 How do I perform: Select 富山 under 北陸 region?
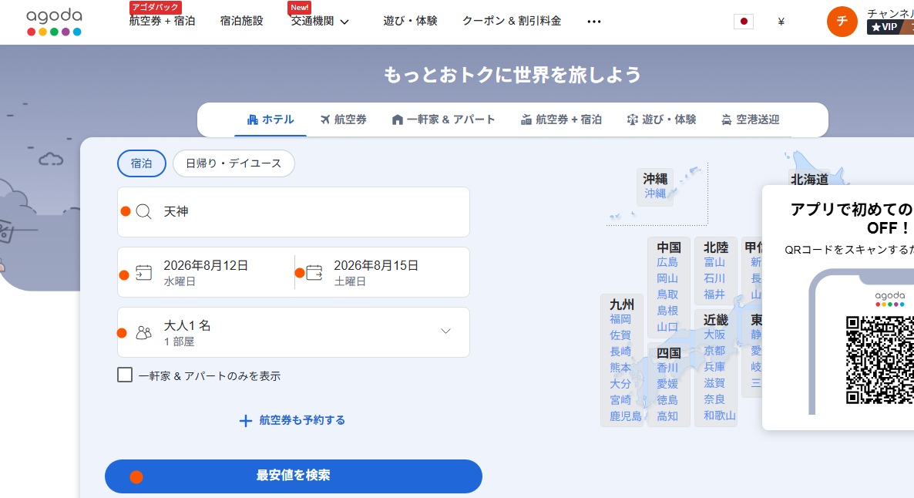click(714, 262)
